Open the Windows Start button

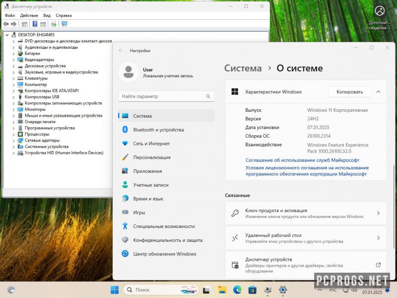pyautogui.click(x=115, y=290)
